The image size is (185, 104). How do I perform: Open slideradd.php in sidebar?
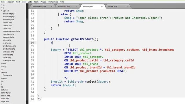(8, 52)
